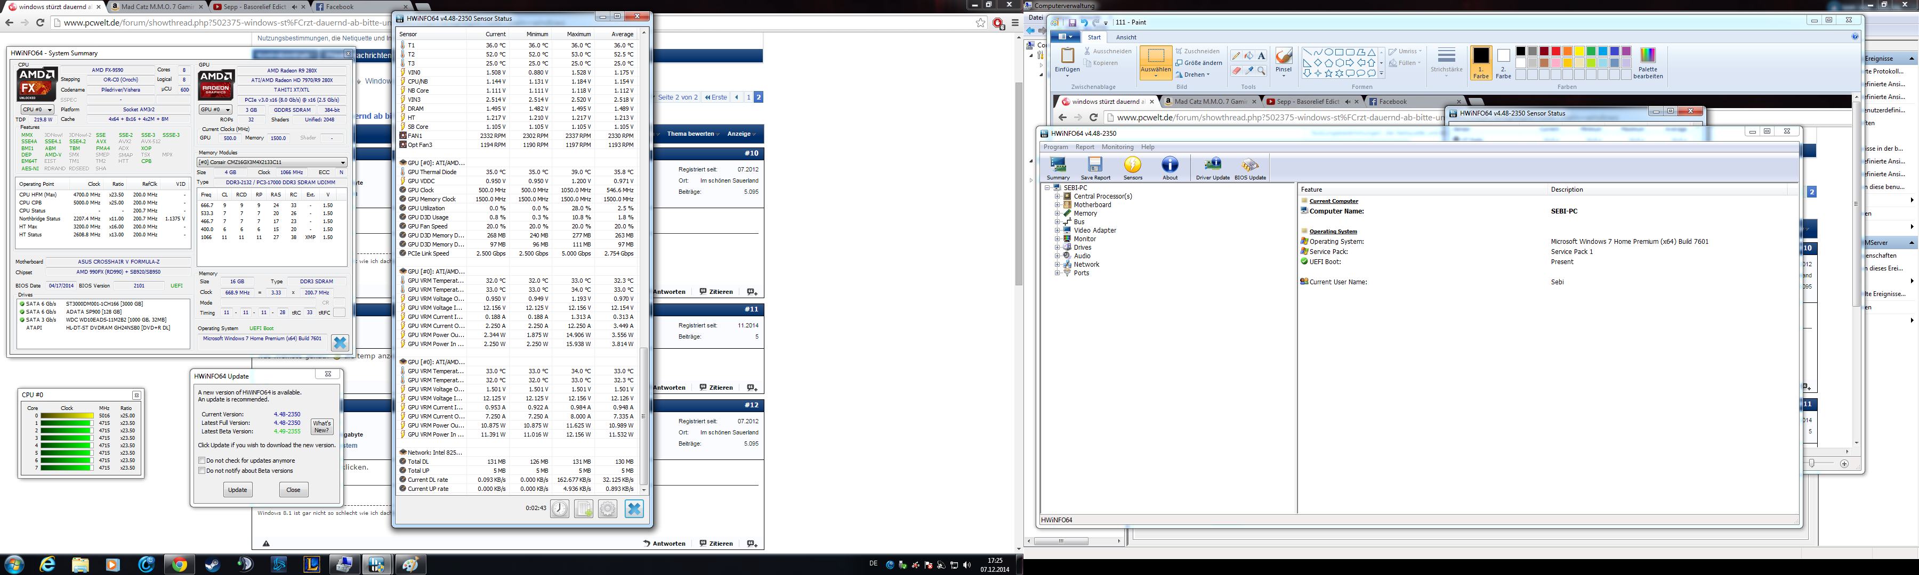Open Sensors from HWiNFO64 toolbar
Viewport: 1919px width, 575px height.
tap(1133, 168)
